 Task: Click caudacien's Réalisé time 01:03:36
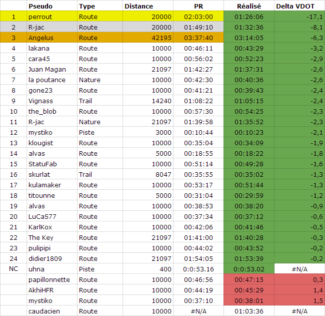coord(248,311)
